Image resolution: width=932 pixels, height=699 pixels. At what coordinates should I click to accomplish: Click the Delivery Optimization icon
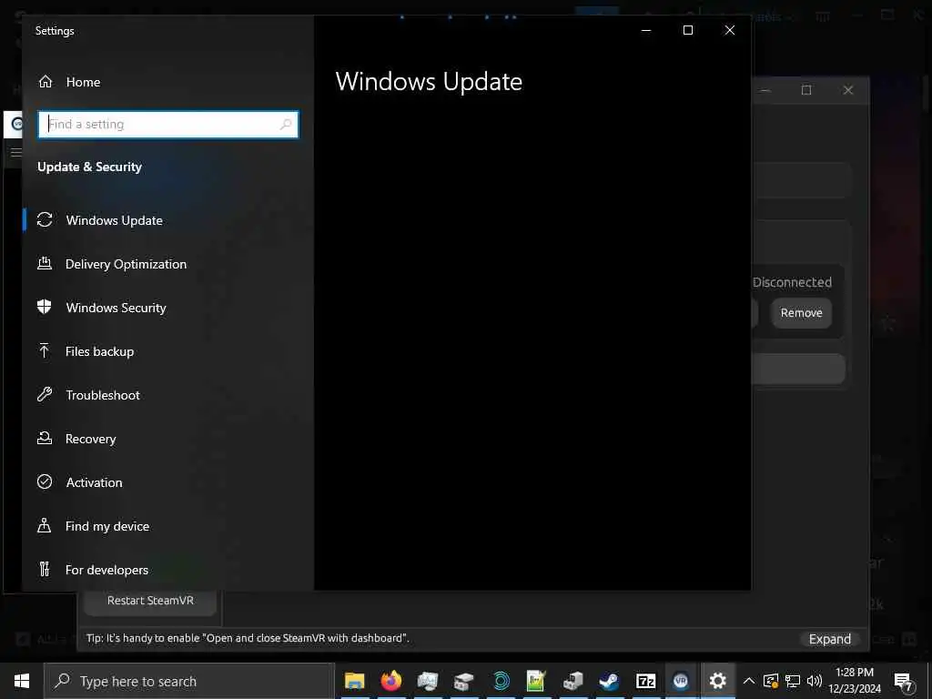45,263
